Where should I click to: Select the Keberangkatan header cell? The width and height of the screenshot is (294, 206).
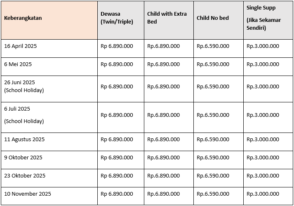tap(49, 20)
